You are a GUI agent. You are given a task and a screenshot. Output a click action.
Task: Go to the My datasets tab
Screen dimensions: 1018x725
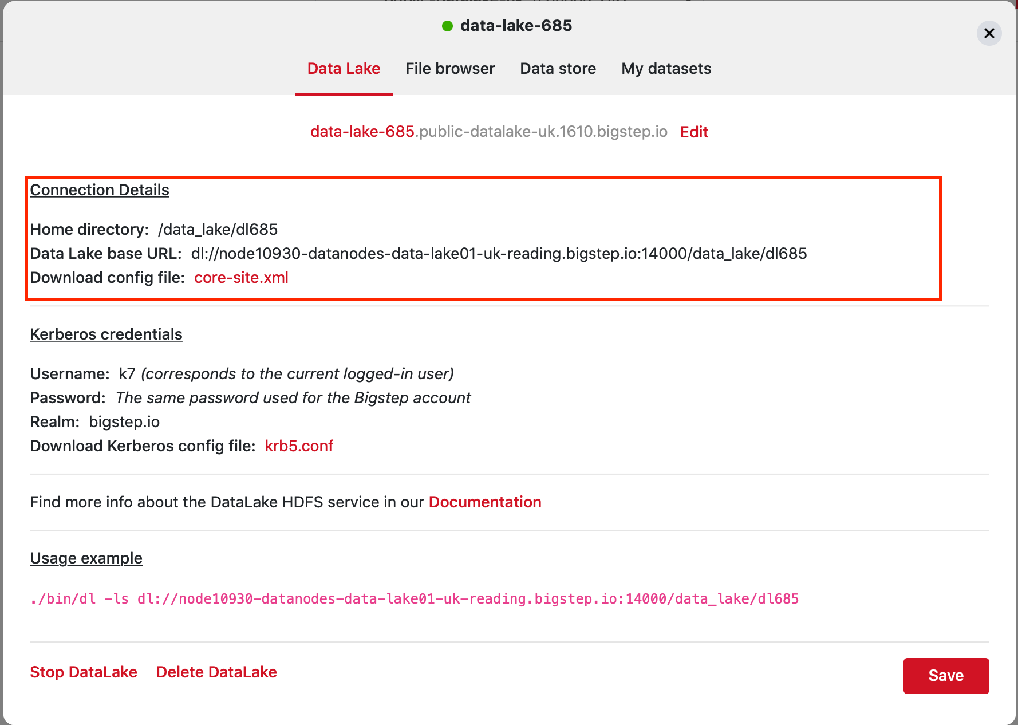(666, 69)
